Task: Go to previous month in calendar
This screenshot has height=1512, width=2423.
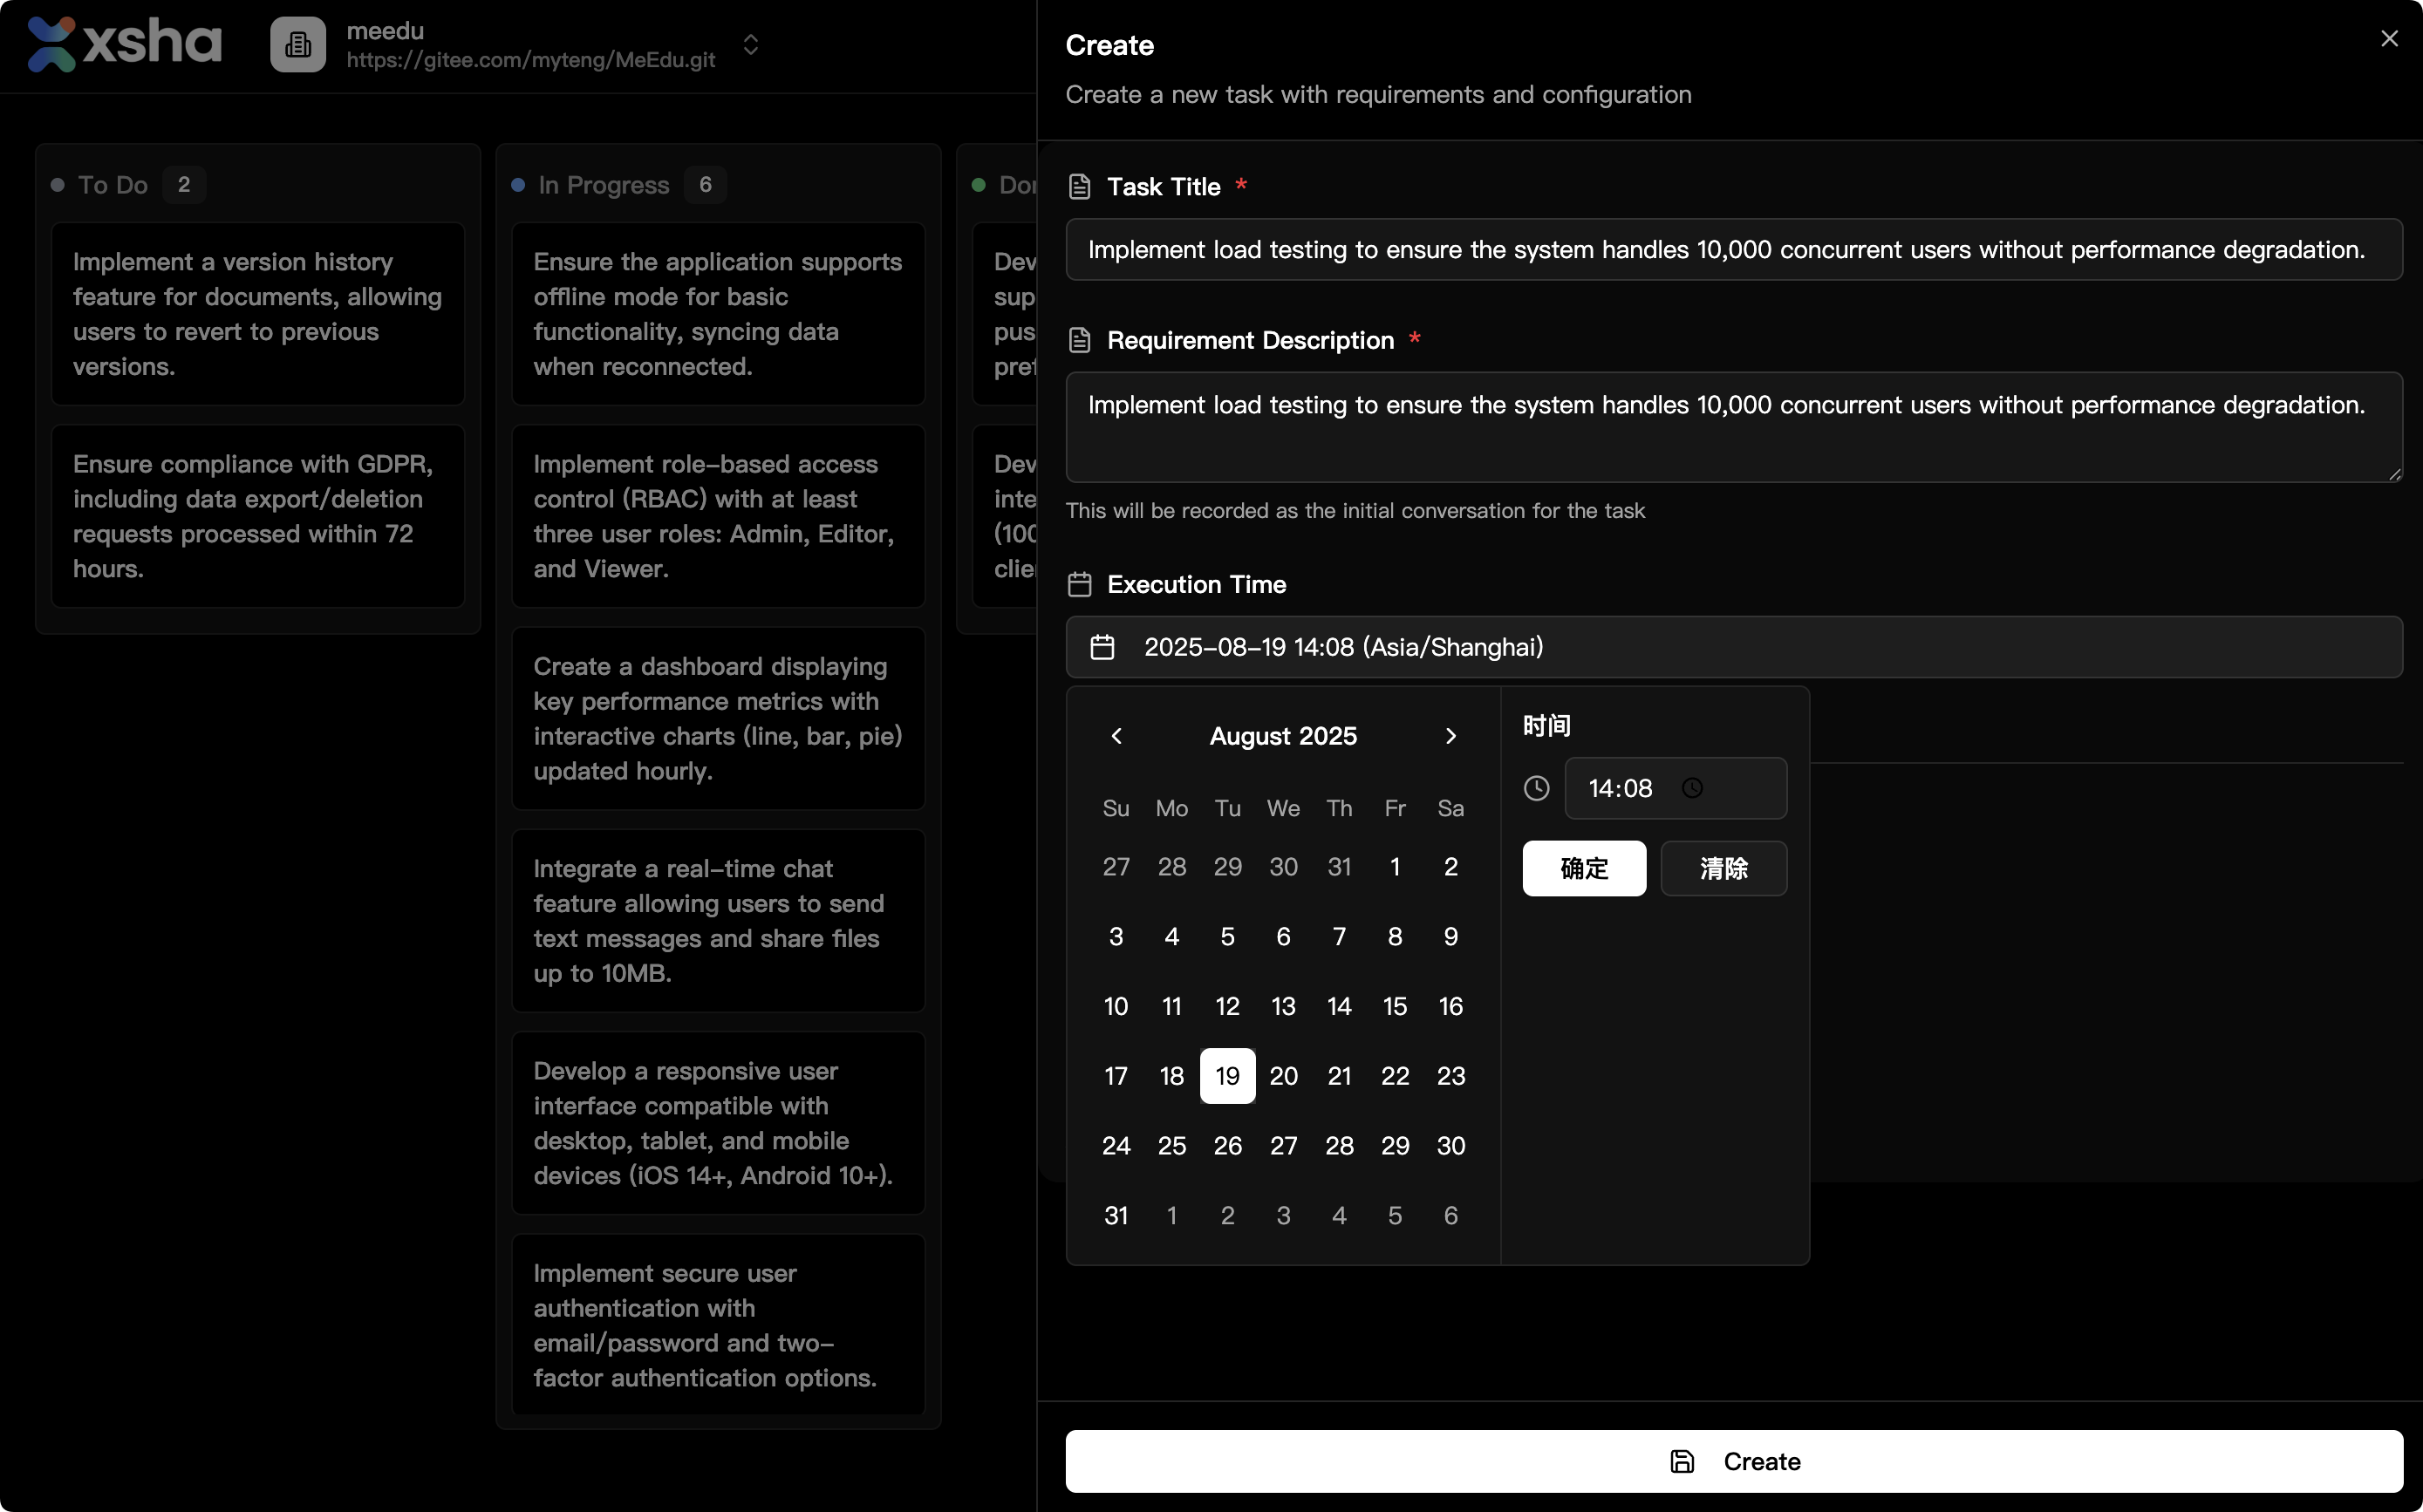Action: tap(1116, 736)
